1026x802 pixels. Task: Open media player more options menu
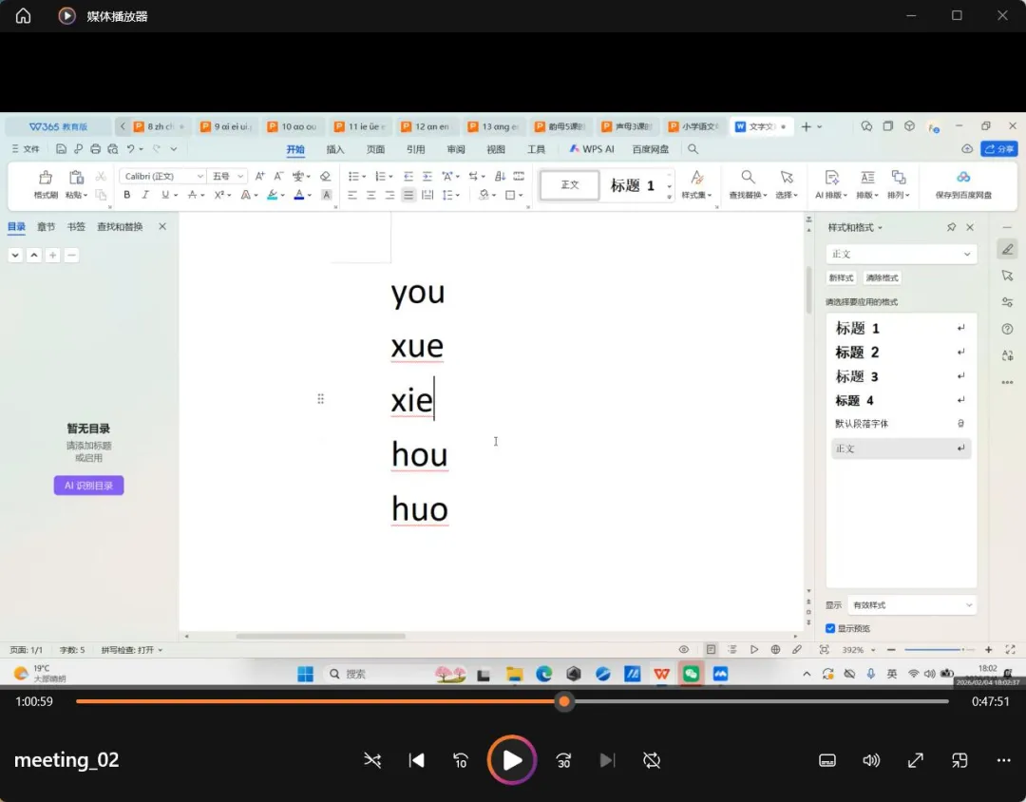click(1004, 760)
